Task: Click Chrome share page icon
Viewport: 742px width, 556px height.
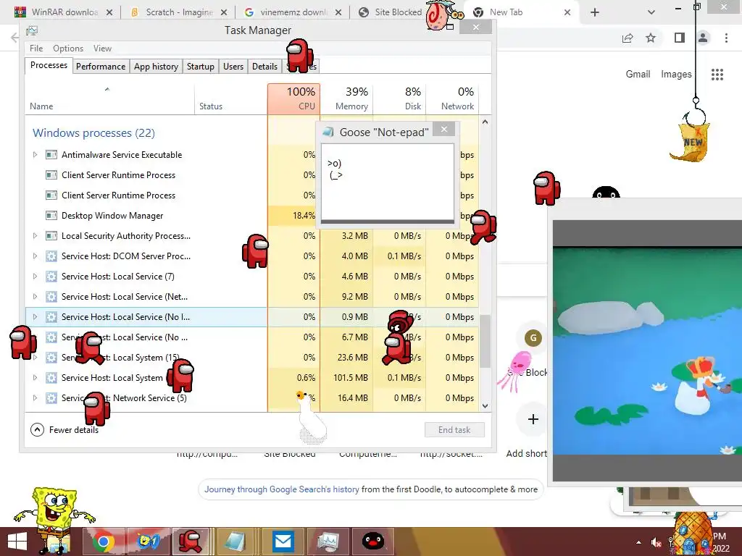Action: pyautogui.click(x=628, y=38)
